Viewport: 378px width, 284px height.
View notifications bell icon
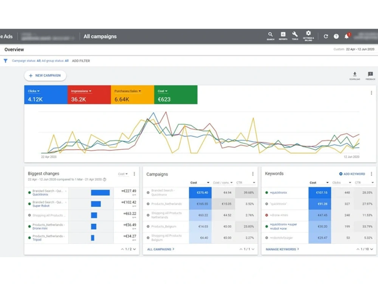[347, 36]
